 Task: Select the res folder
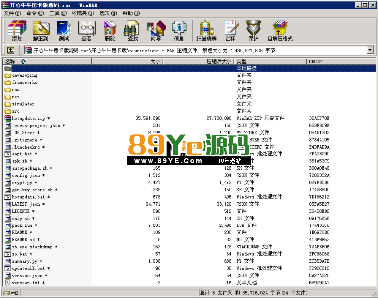tap(12, 97)
